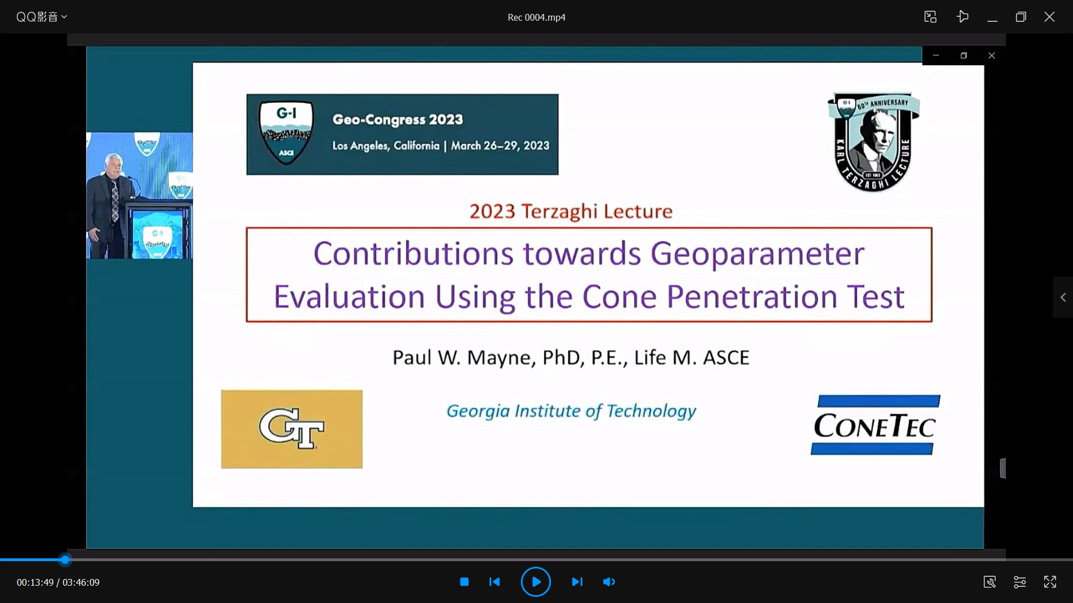This screenshot has height=603, width=1073.
Task: Expand right side playlist panel arrow
Action: (x=1063, y=298)
